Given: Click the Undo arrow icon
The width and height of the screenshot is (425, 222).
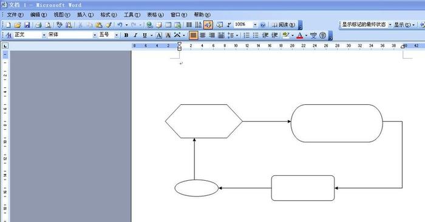Looking at the screenshot, I should coord(120,25).
